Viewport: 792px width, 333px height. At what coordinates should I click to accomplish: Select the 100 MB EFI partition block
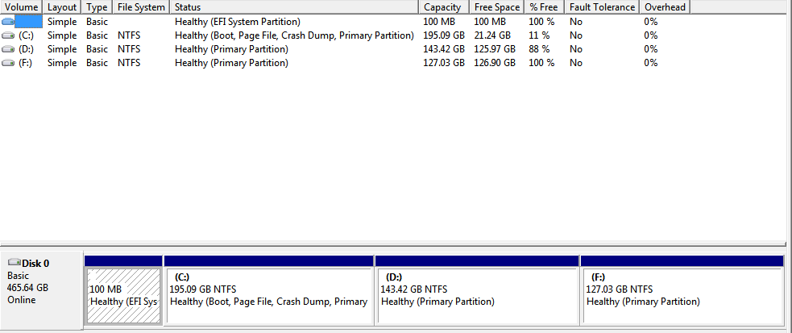pyautogui.click(x=124, y=290)
